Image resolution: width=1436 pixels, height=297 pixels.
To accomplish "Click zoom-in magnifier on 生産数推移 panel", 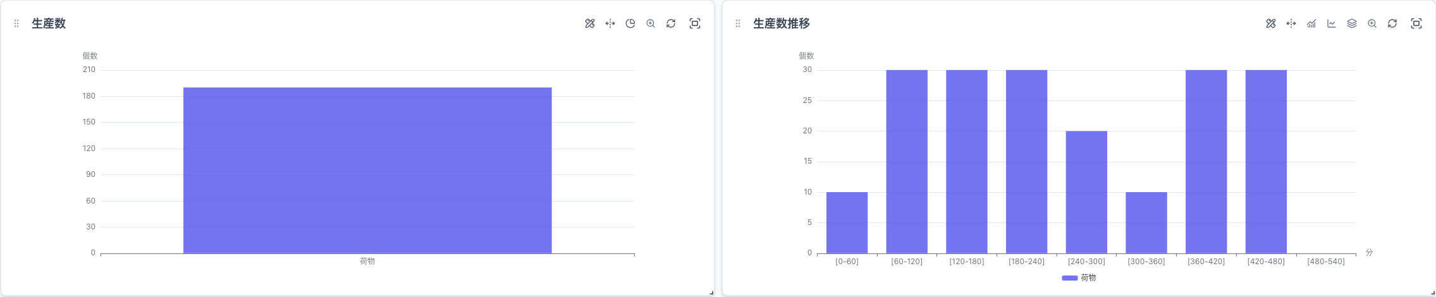I will 1372,23.
